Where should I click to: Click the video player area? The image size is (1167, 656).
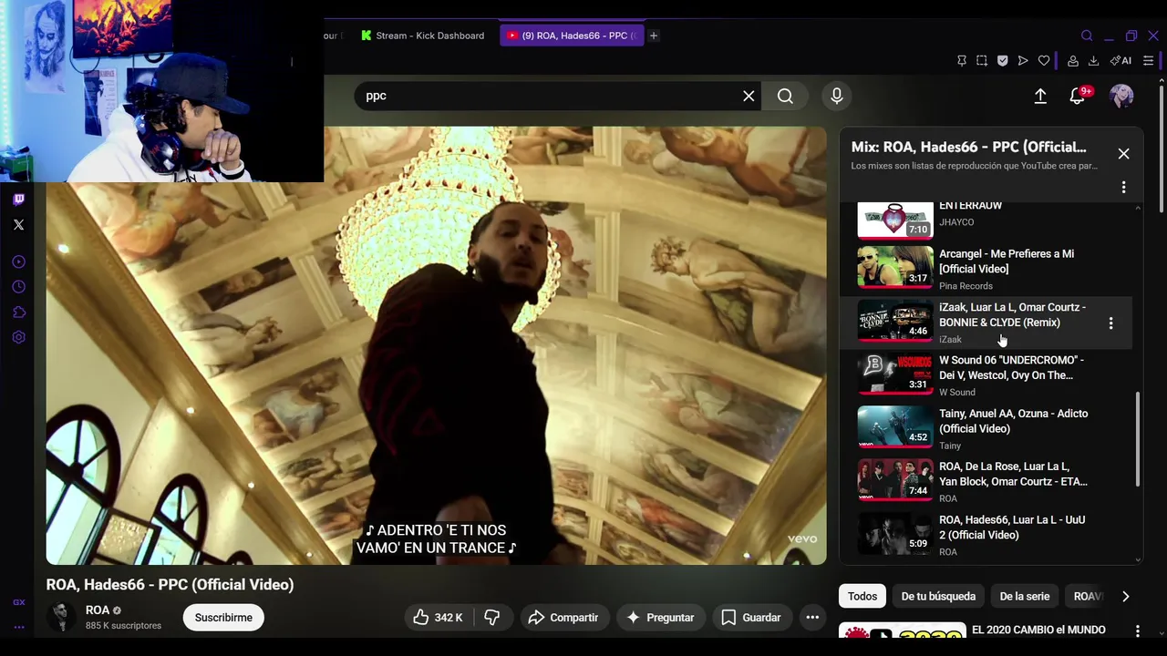(436, 345)
